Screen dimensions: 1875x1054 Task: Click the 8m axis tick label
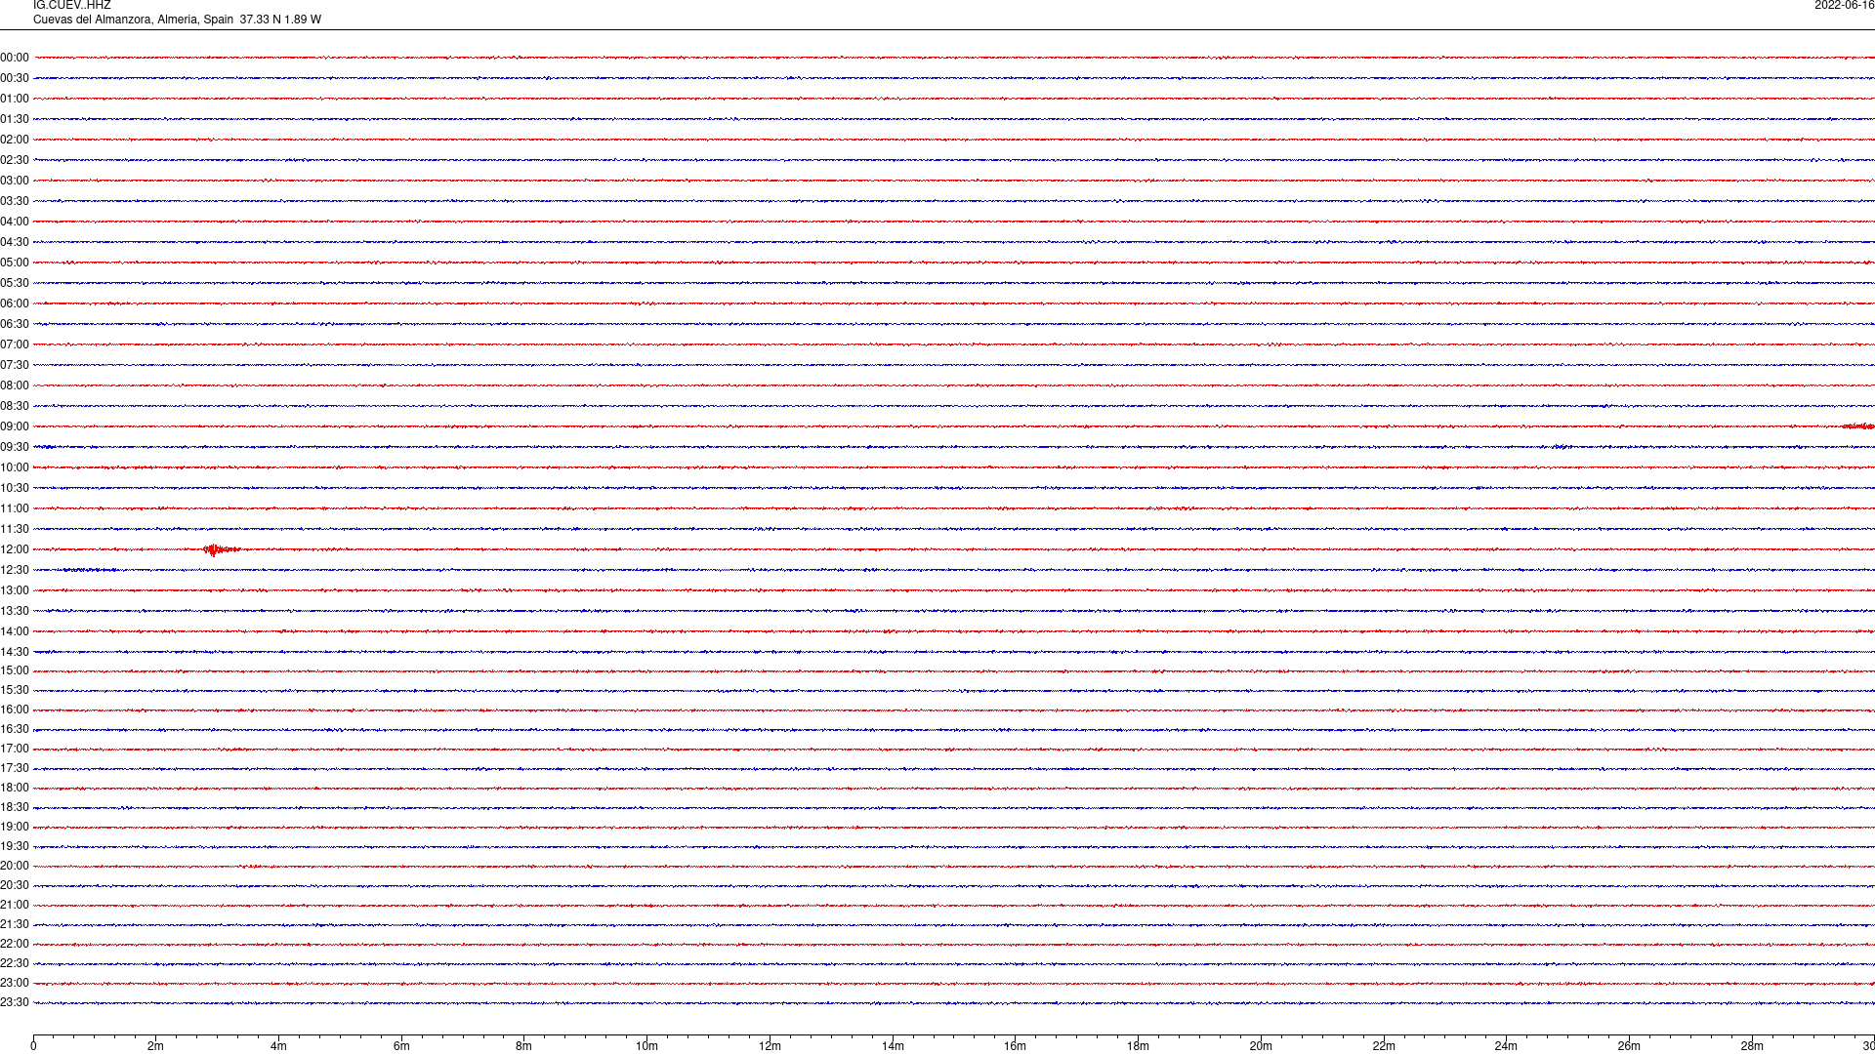tap(524, 1046)
